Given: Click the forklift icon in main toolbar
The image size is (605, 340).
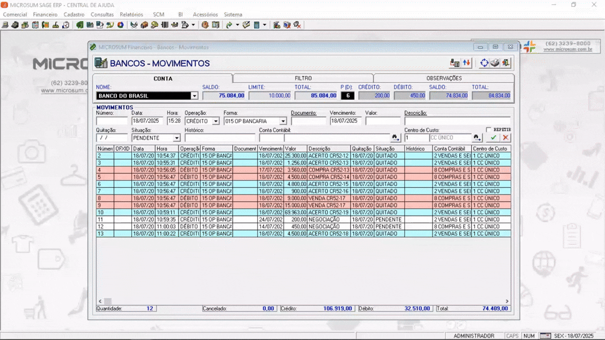Looking at the screenshot, I should click(x=276, y=25).
